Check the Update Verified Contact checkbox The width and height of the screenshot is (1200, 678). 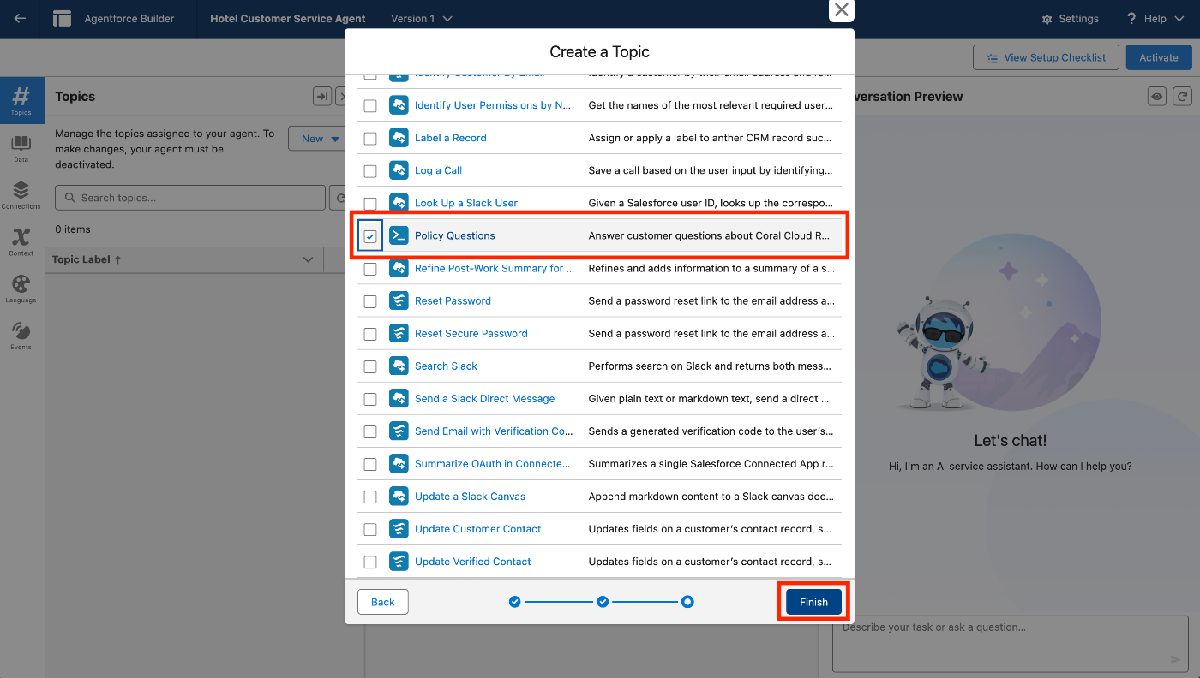[x=370, y=562]
